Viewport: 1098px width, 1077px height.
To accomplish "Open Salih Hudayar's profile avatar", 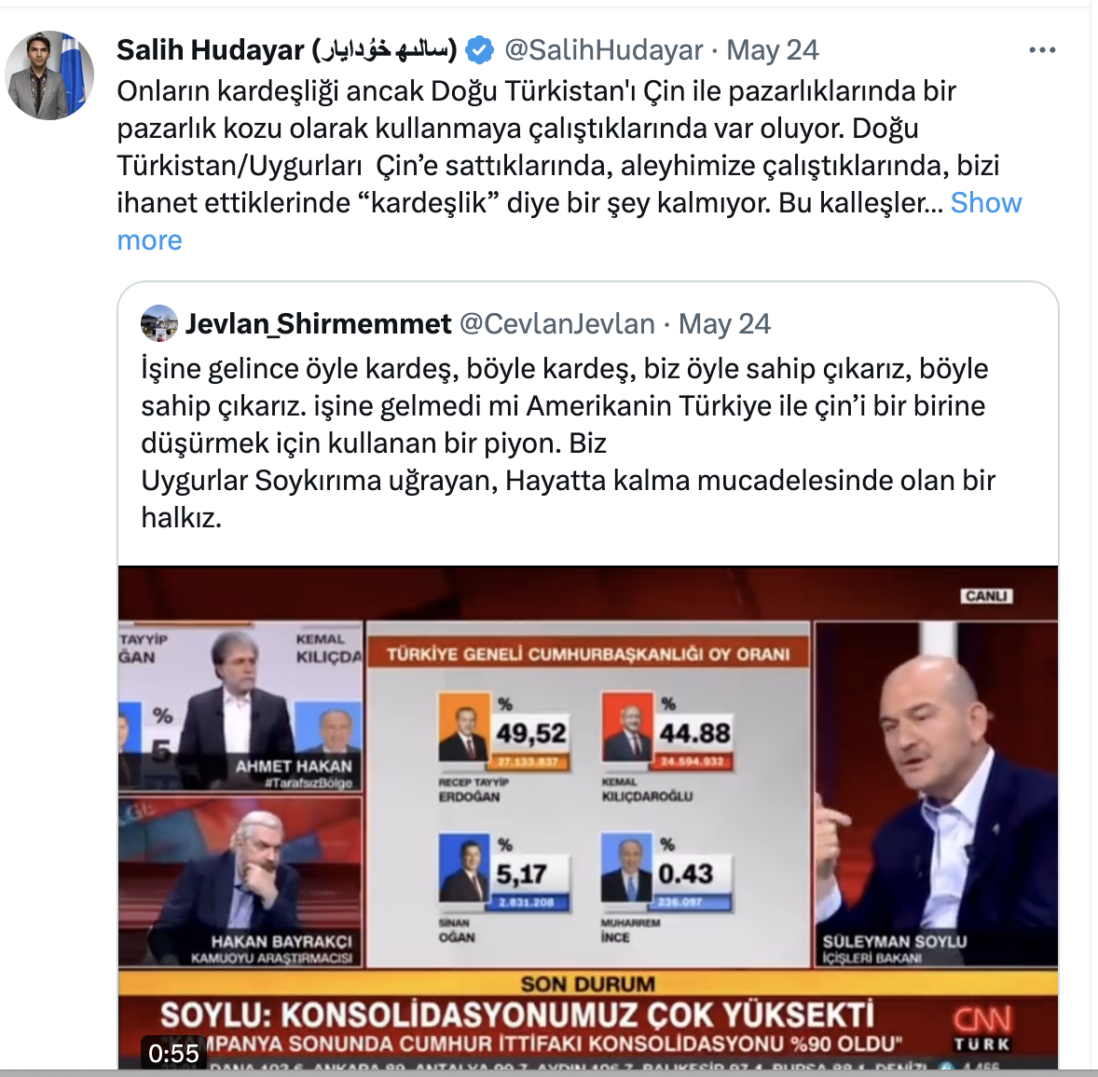I will [49, 75].
